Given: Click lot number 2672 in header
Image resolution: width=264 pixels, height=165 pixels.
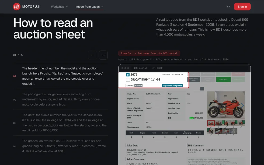Looking at the screenshot, I should (134, 75).
